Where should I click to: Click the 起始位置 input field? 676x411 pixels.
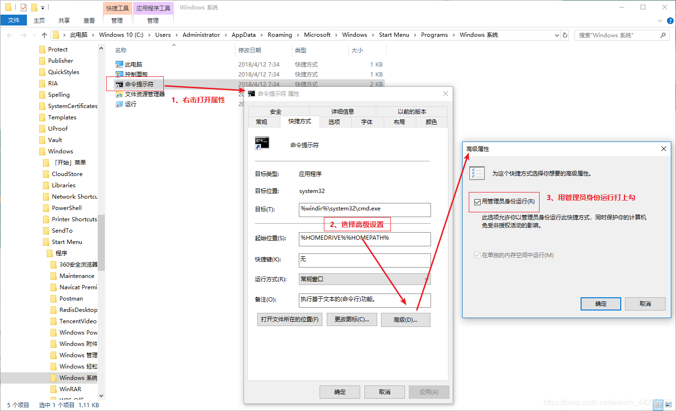365,239
